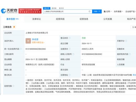Click the 2024-10-11 establishment date value
The image size is (136, 102).
pyautogui.click(x=87, y=43)
